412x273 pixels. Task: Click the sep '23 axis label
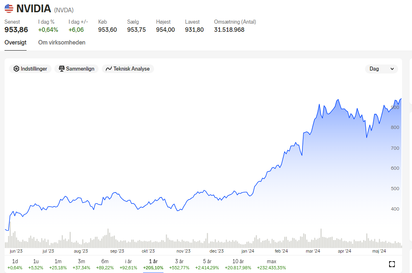tap(117, 251)
